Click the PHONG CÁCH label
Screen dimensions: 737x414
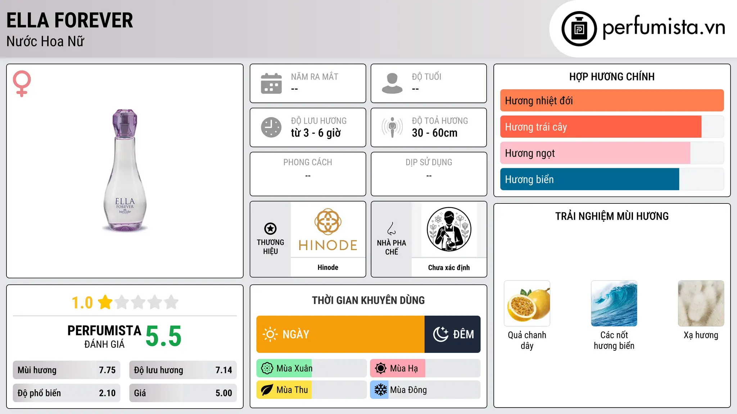308,162
